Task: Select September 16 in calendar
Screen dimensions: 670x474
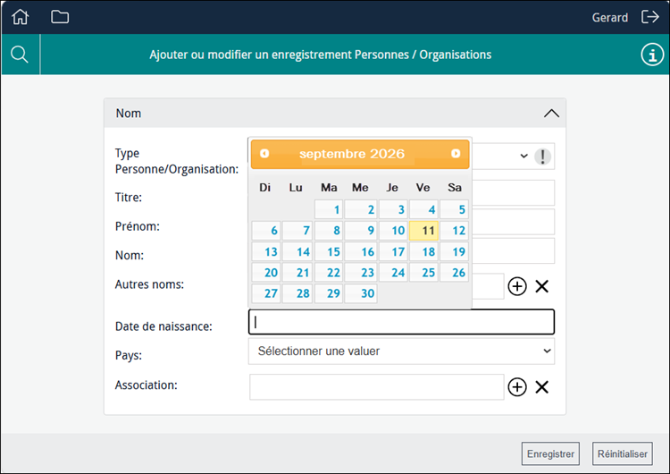Action: click(x=361, y=251)
